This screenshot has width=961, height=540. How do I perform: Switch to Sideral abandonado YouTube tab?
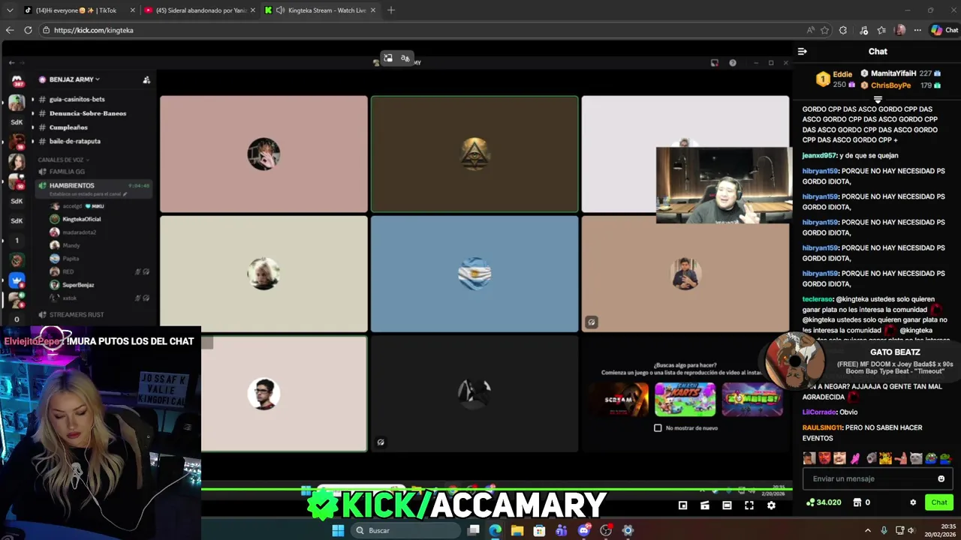(199, 10)
